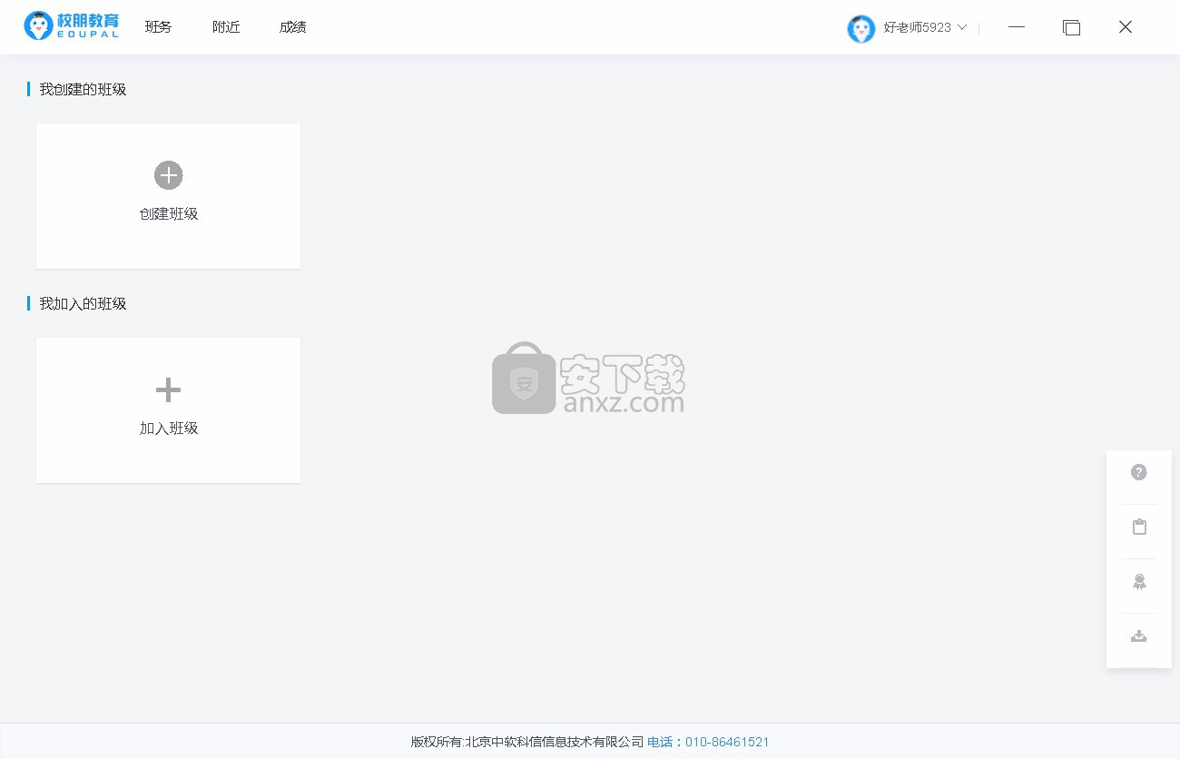Open the 附近 menu tab
The height and width of the screenshot is (759, 1180).
pos(226,27)
